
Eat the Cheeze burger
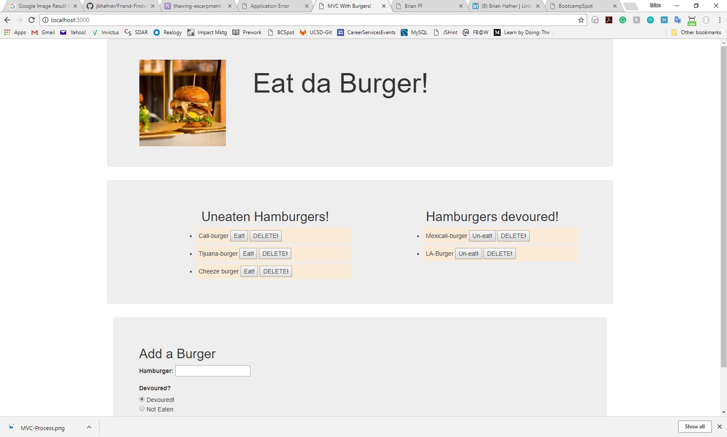249,271
